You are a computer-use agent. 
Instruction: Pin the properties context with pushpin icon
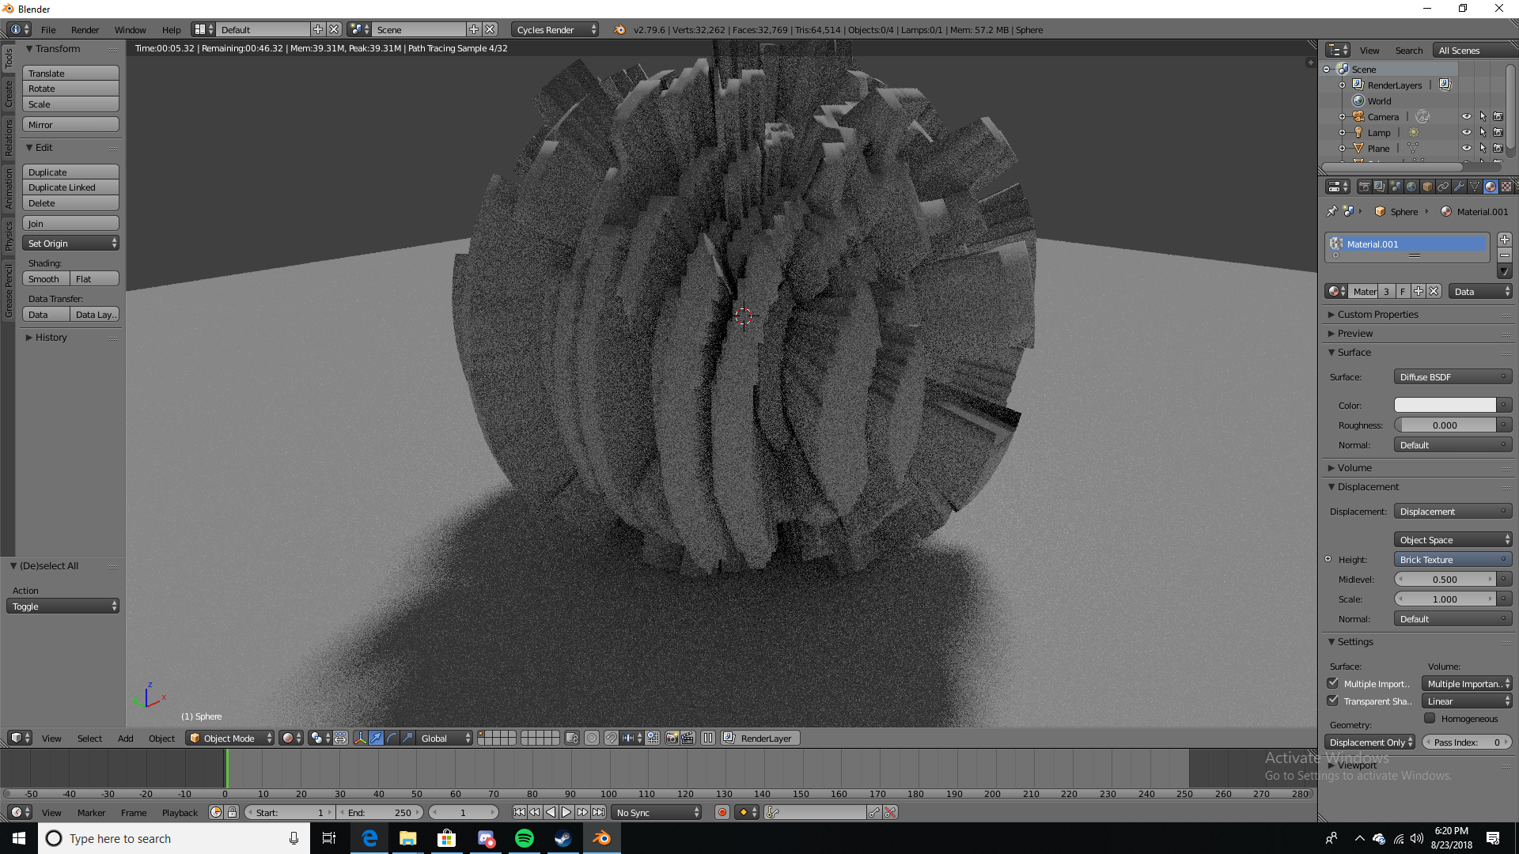click(x=1331, y=211)
